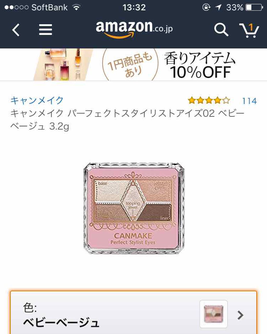The image size is (267, 334).
Task: Tap the perfume bottles banner image
Action: tap(63, 65)
